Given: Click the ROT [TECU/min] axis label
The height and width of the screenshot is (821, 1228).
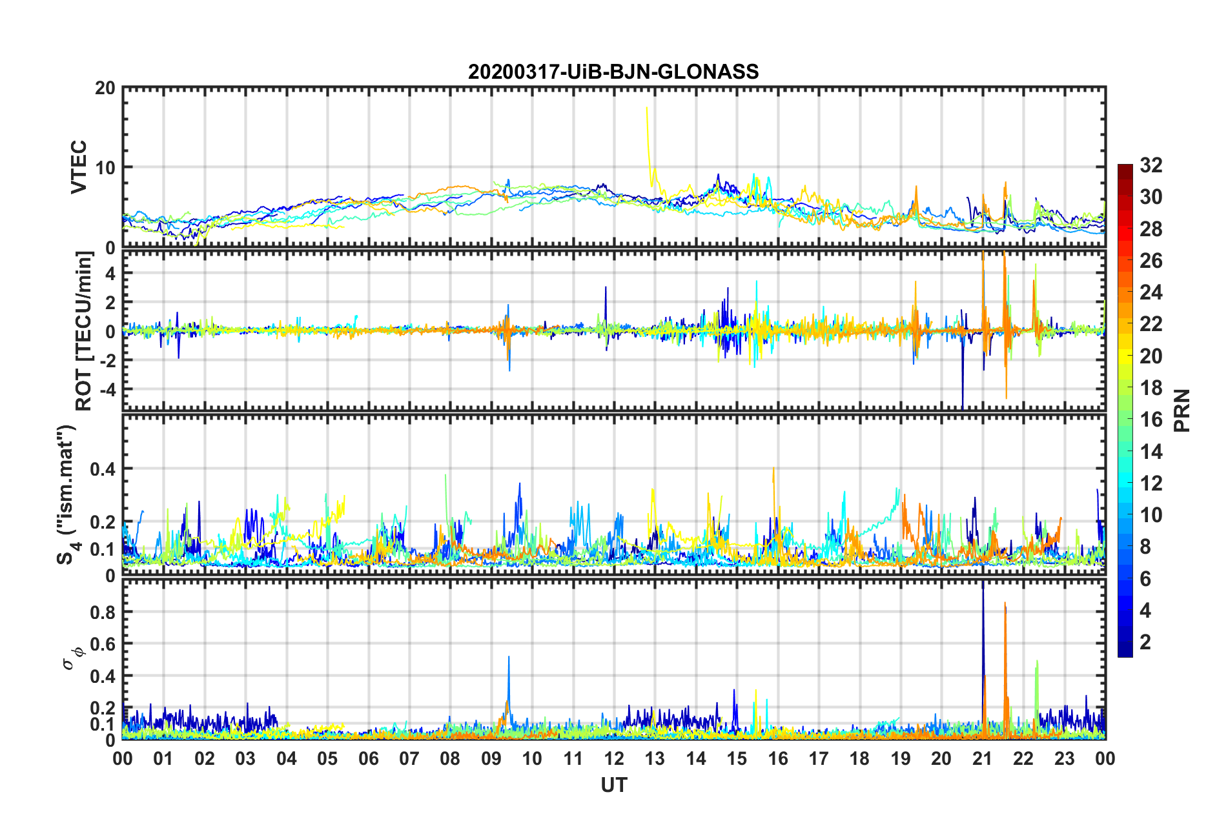Looking at the screenshot, I should [x=83, y=331].
